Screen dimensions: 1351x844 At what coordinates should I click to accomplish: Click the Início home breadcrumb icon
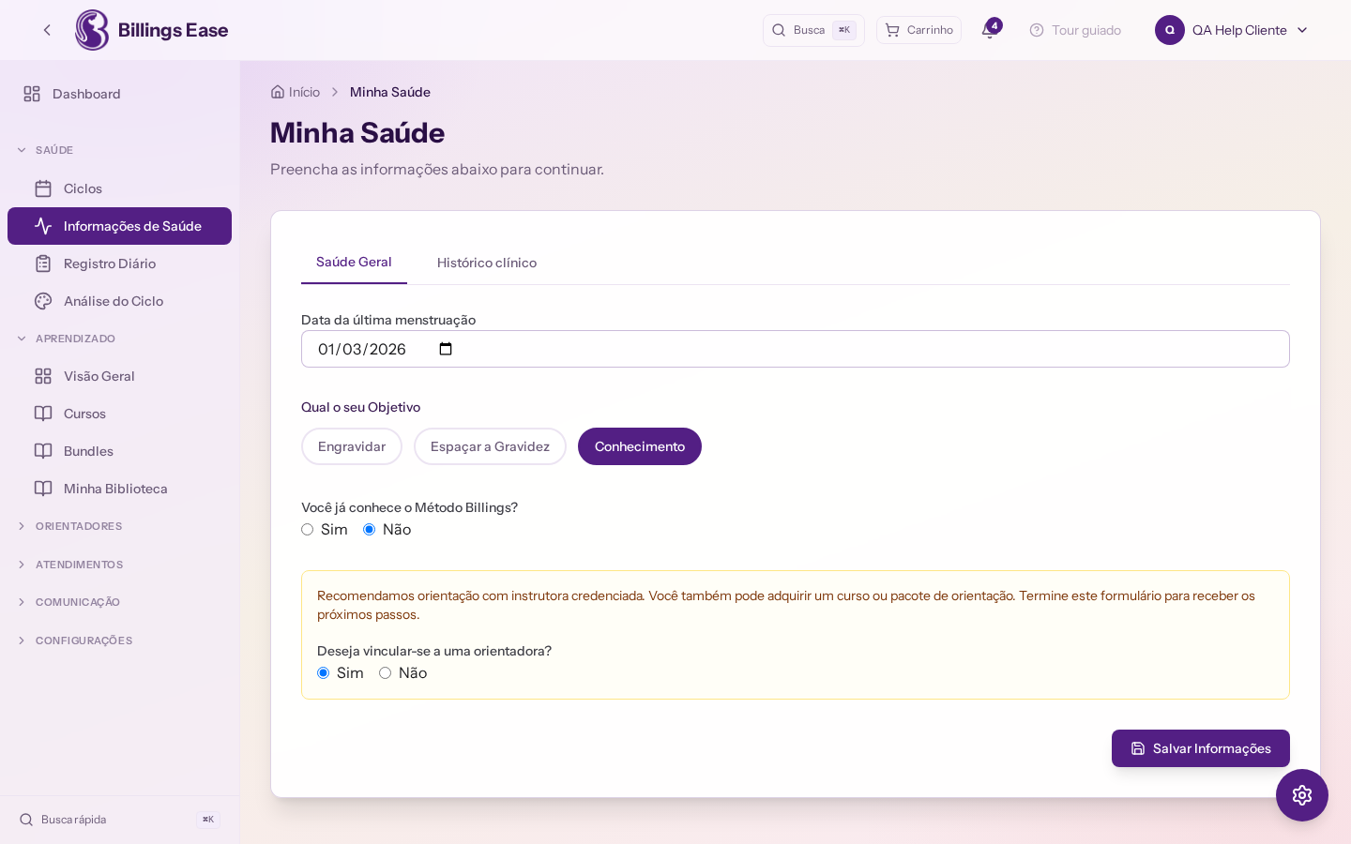278,92
